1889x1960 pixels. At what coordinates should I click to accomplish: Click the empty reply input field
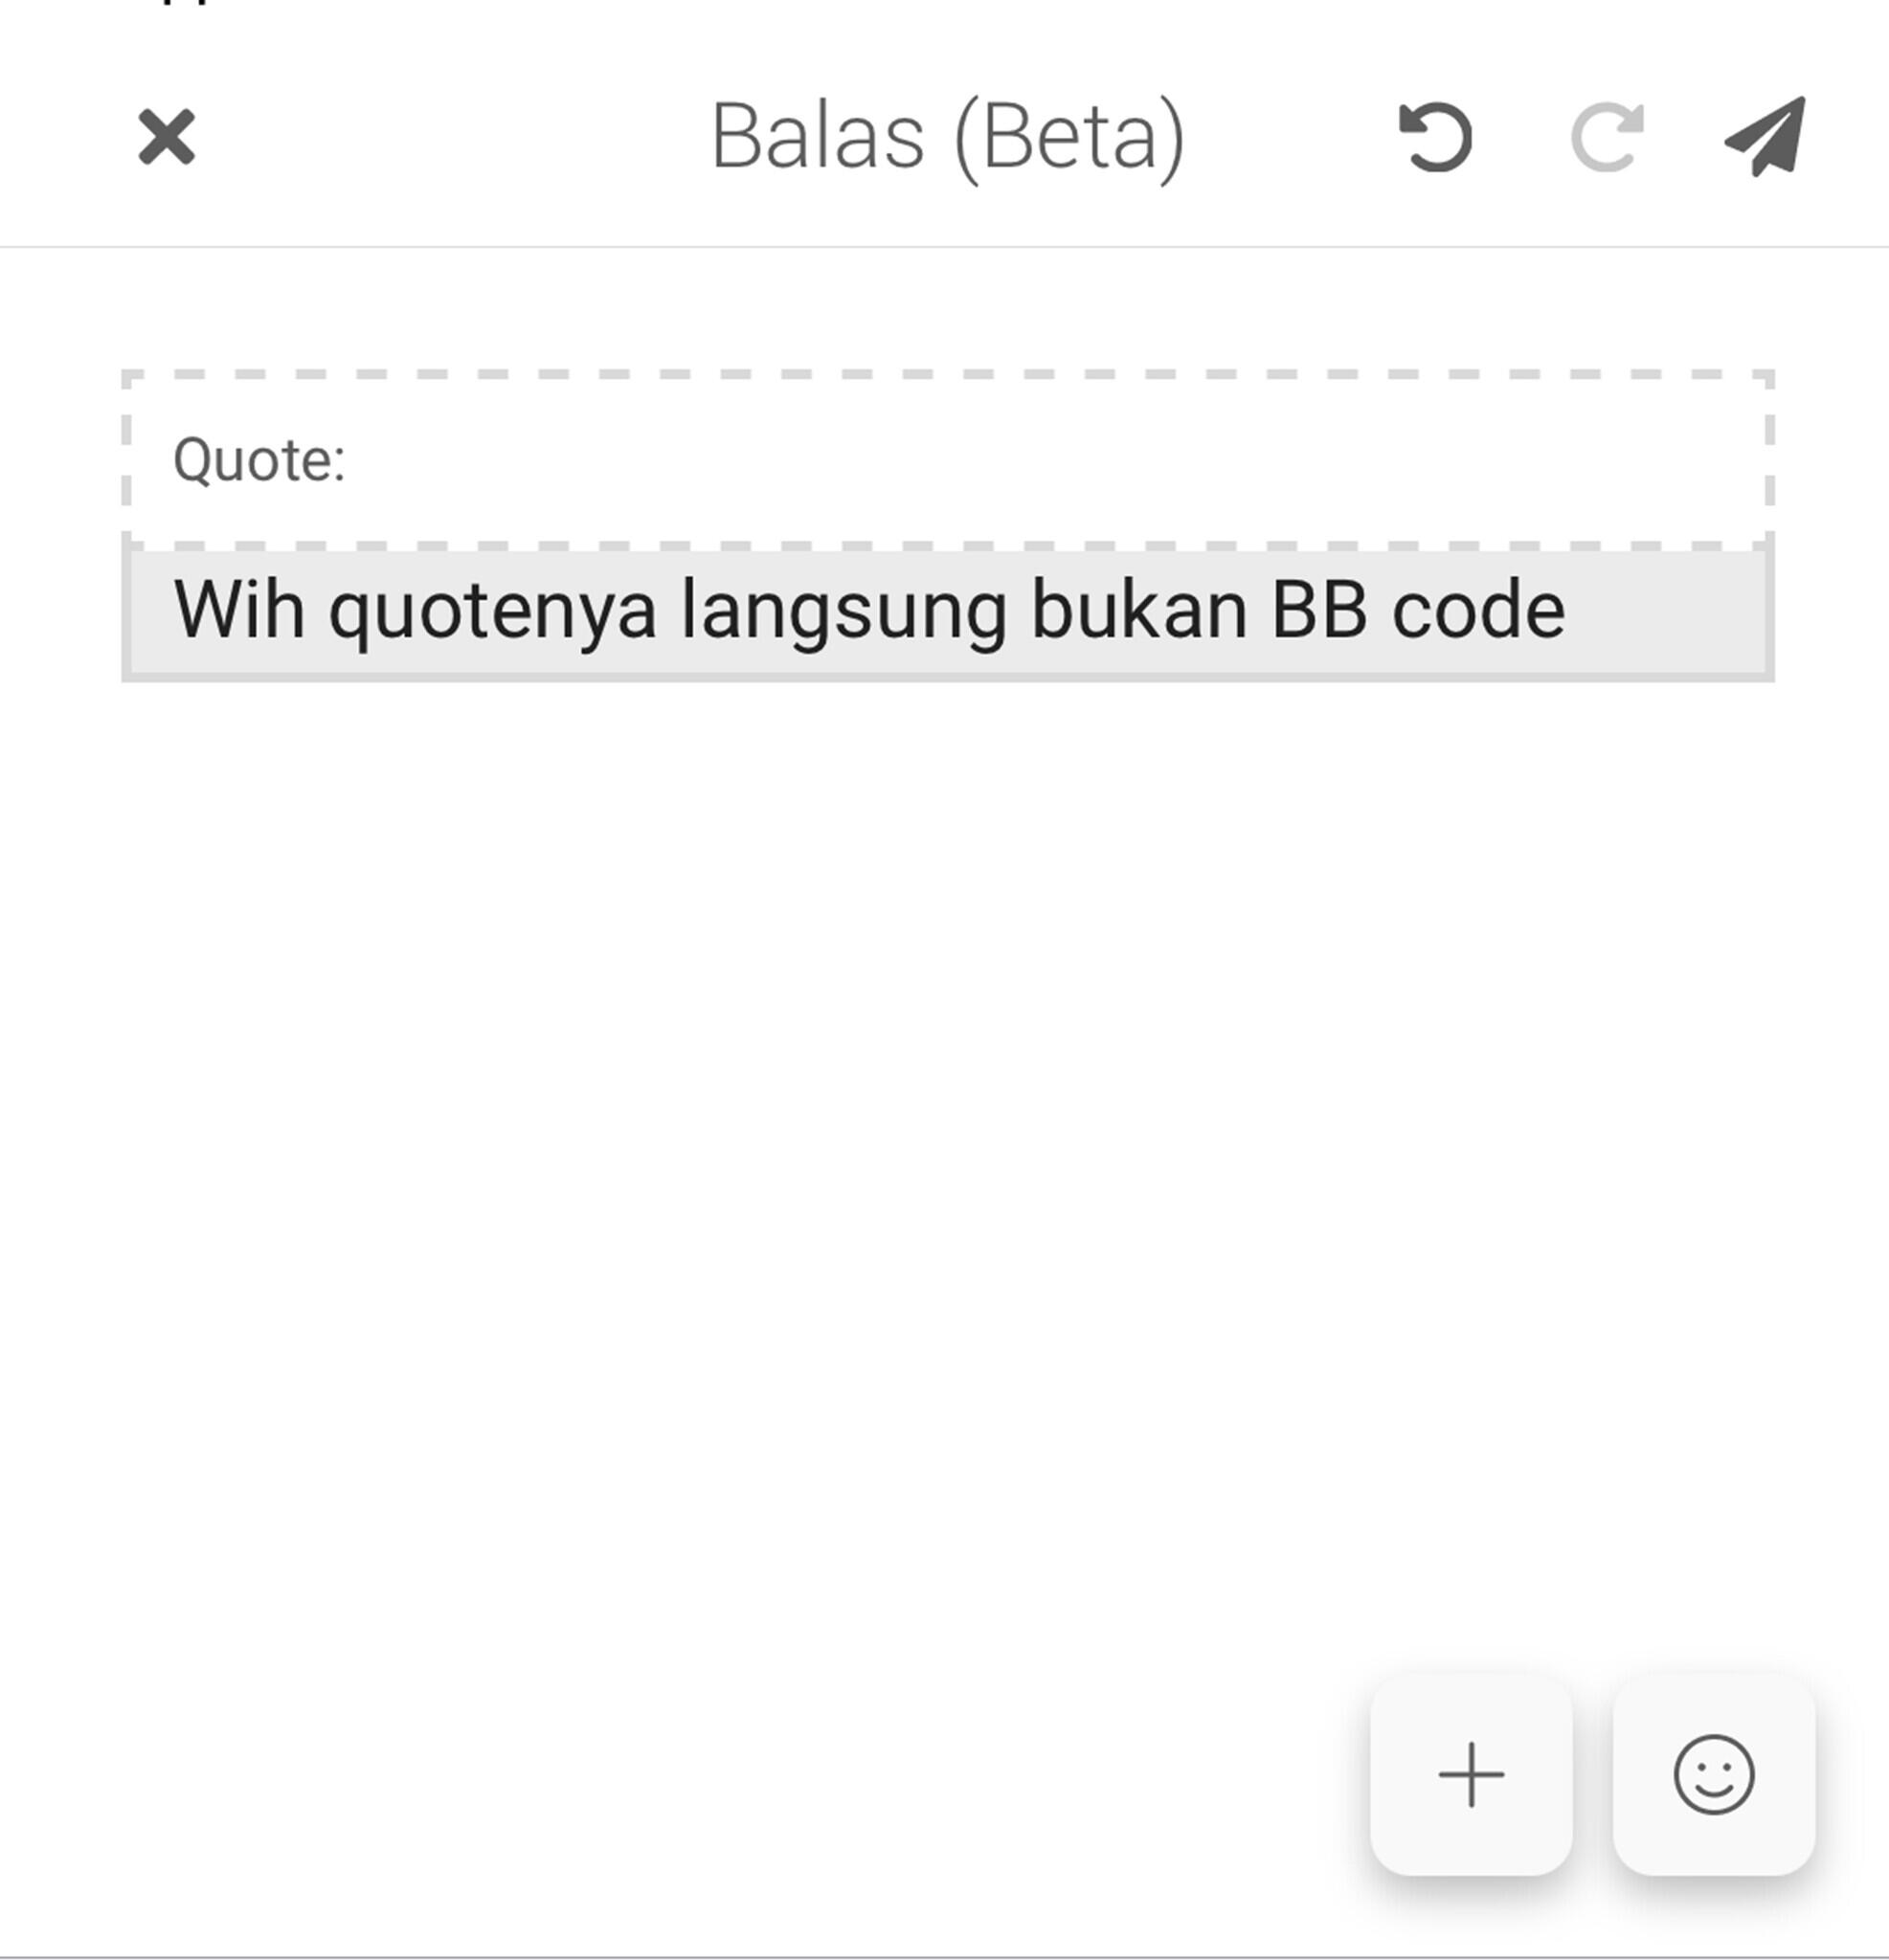[944, 788]
